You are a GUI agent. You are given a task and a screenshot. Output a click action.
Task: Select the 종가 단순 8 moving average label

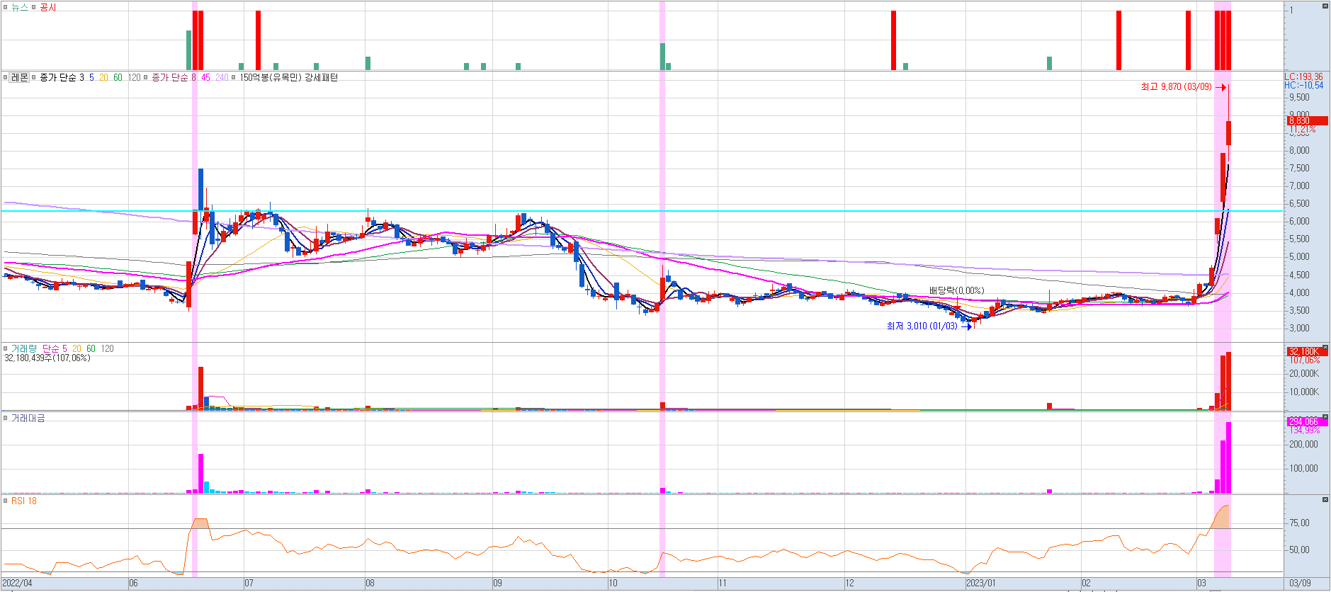click(x=174, y=77)
